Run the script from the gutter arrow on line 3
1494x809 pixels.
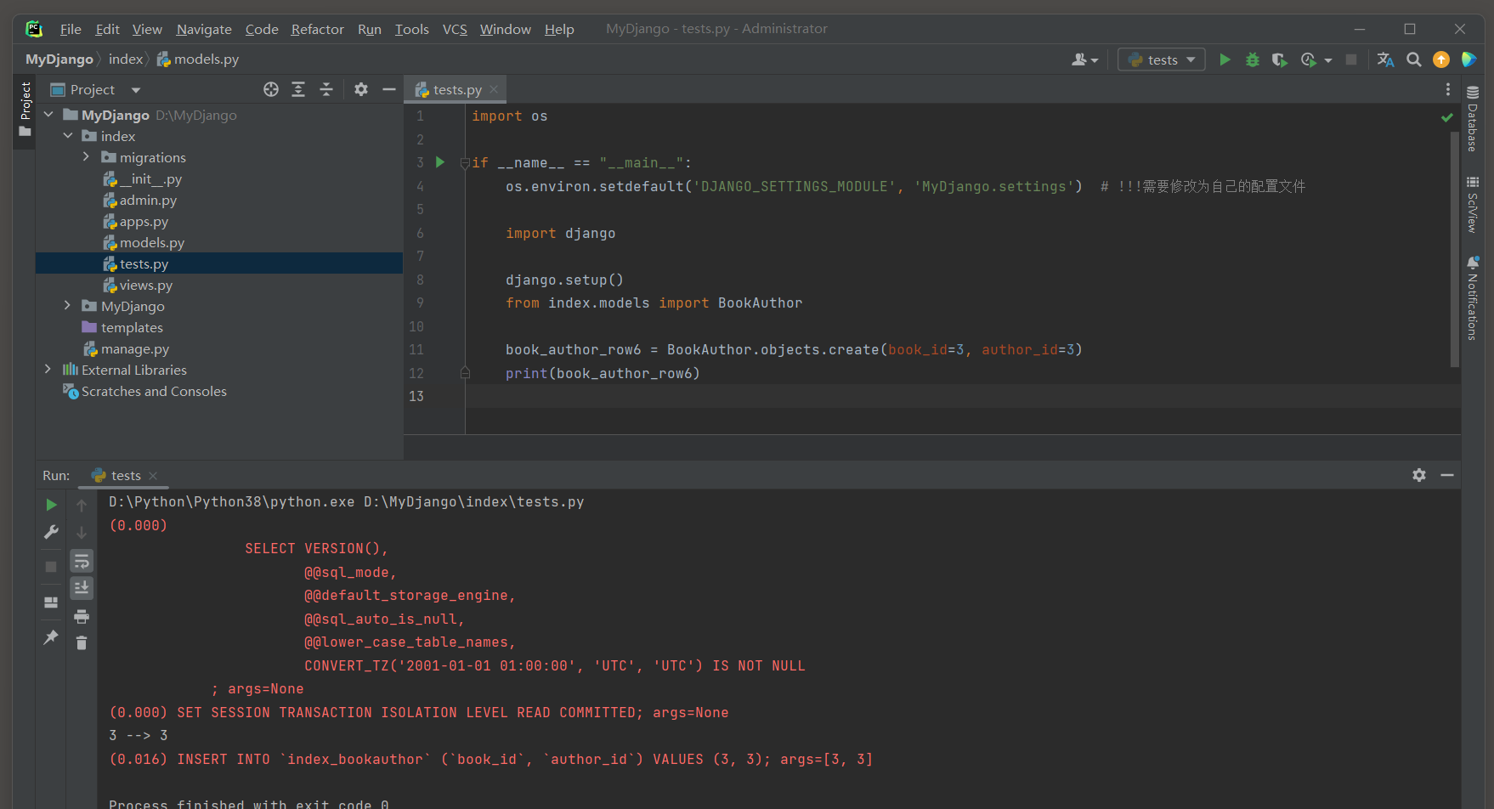[440, 162]
